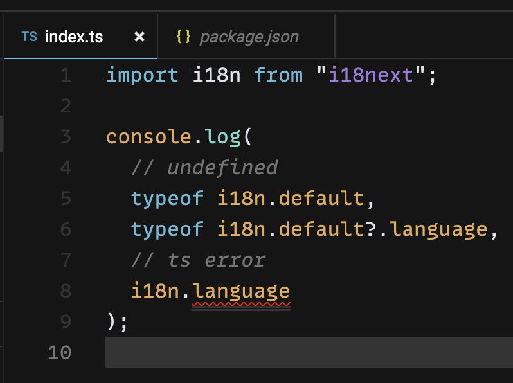This screenshot has height=383, width=513.
Task: Click line number 2 in the gutter
Action: (66, 106)
